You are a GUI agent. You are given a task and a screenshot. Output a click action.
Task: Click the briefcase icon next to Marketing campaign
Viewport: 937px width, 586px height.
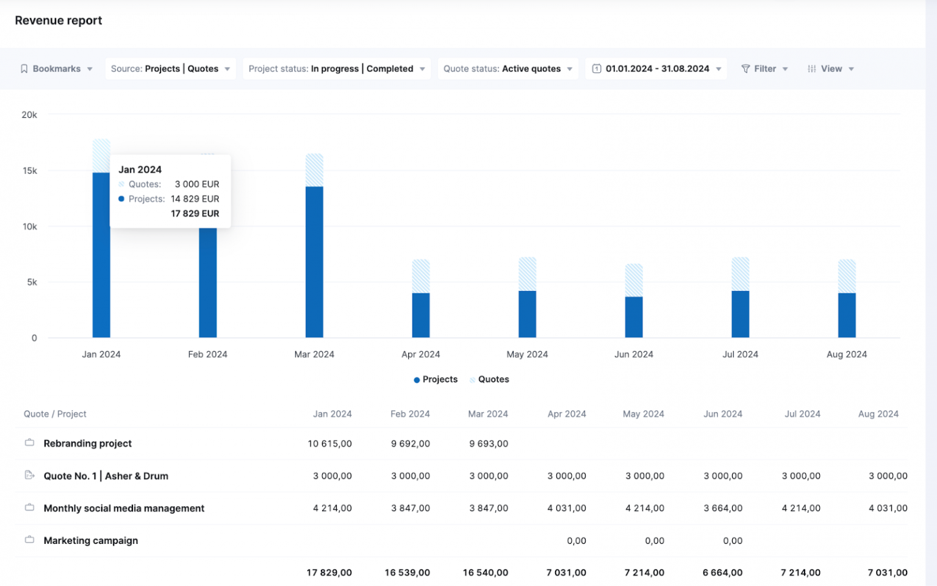tap(29, 540)
